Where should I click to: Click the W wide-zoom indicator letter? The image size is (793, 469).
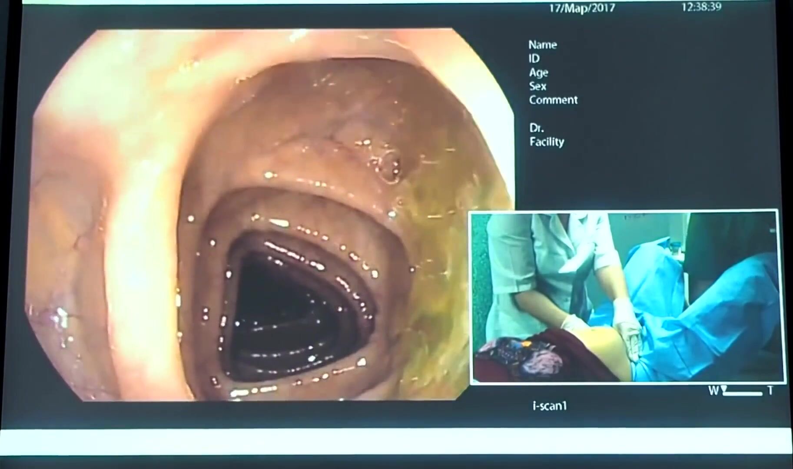(x=713, y=391)
